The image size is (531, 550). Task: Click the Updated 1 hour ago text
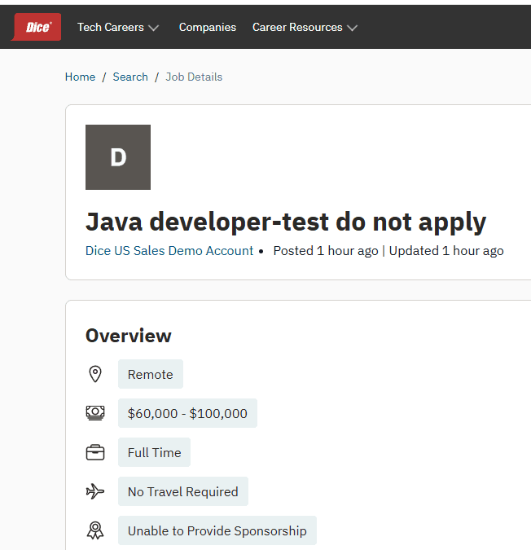click(446, 251)
